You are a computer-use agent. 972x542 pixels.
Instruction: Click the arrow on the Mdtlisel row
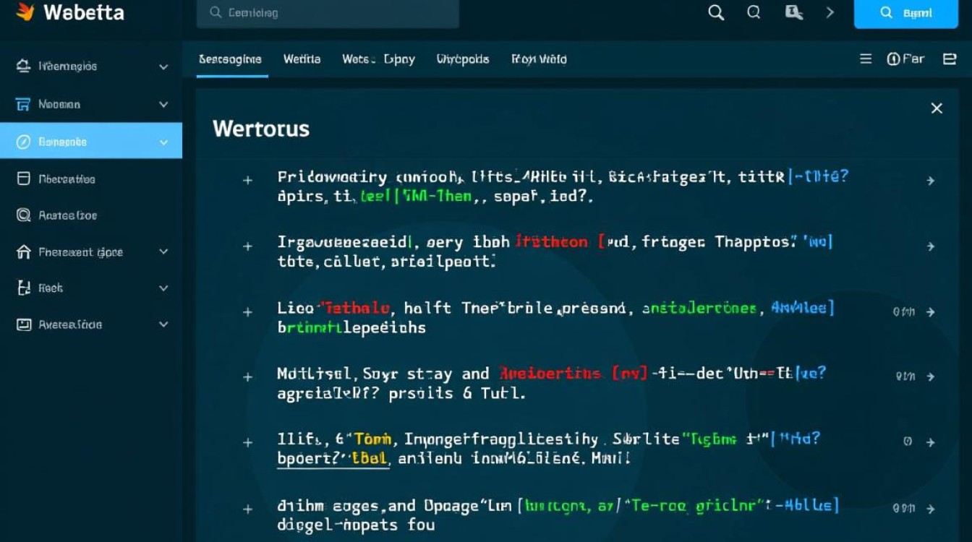coord(931,377)
